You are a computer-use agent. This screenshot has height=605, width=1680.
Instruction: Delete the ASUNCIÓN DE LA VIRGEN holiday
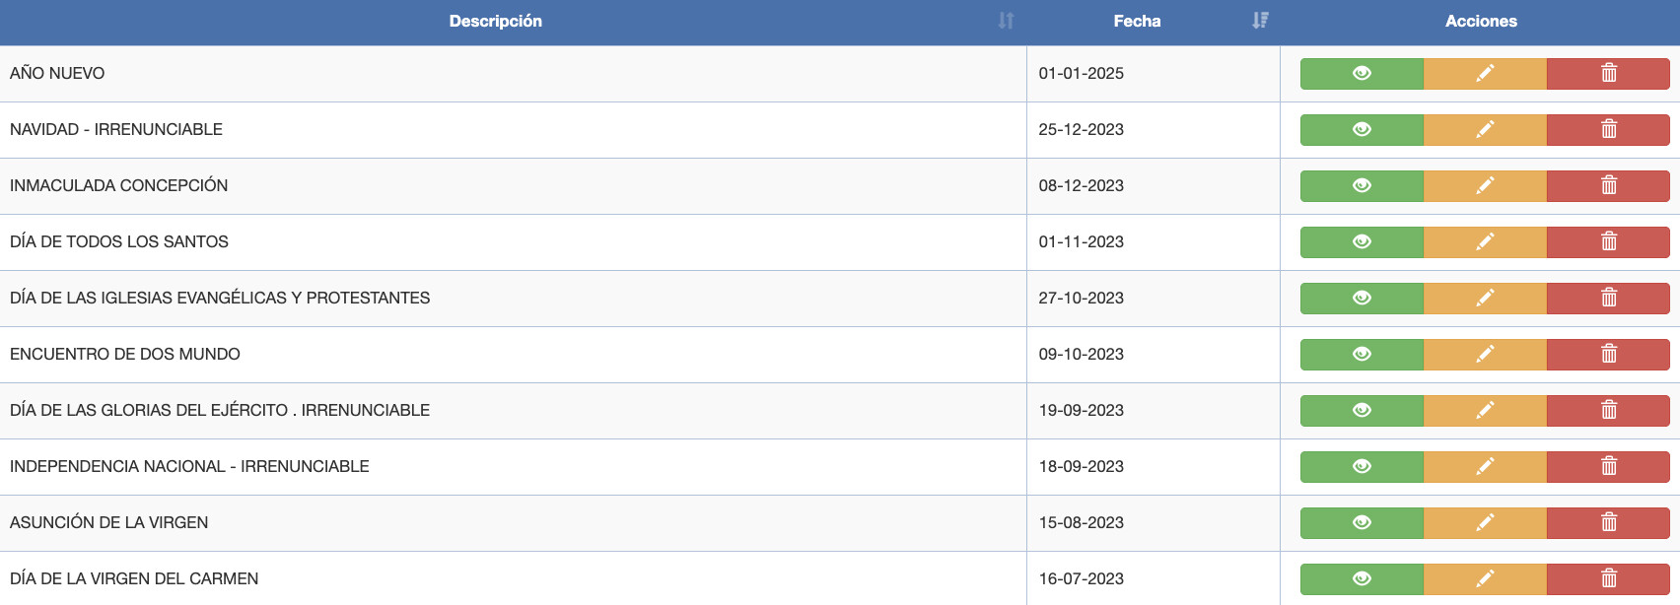(x=1608, y=523)
